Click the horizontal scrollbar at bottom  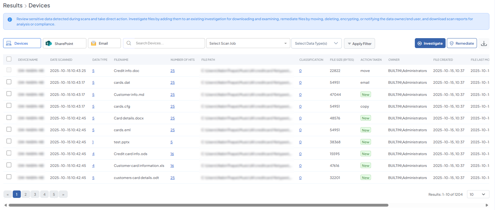coord(198,205)
